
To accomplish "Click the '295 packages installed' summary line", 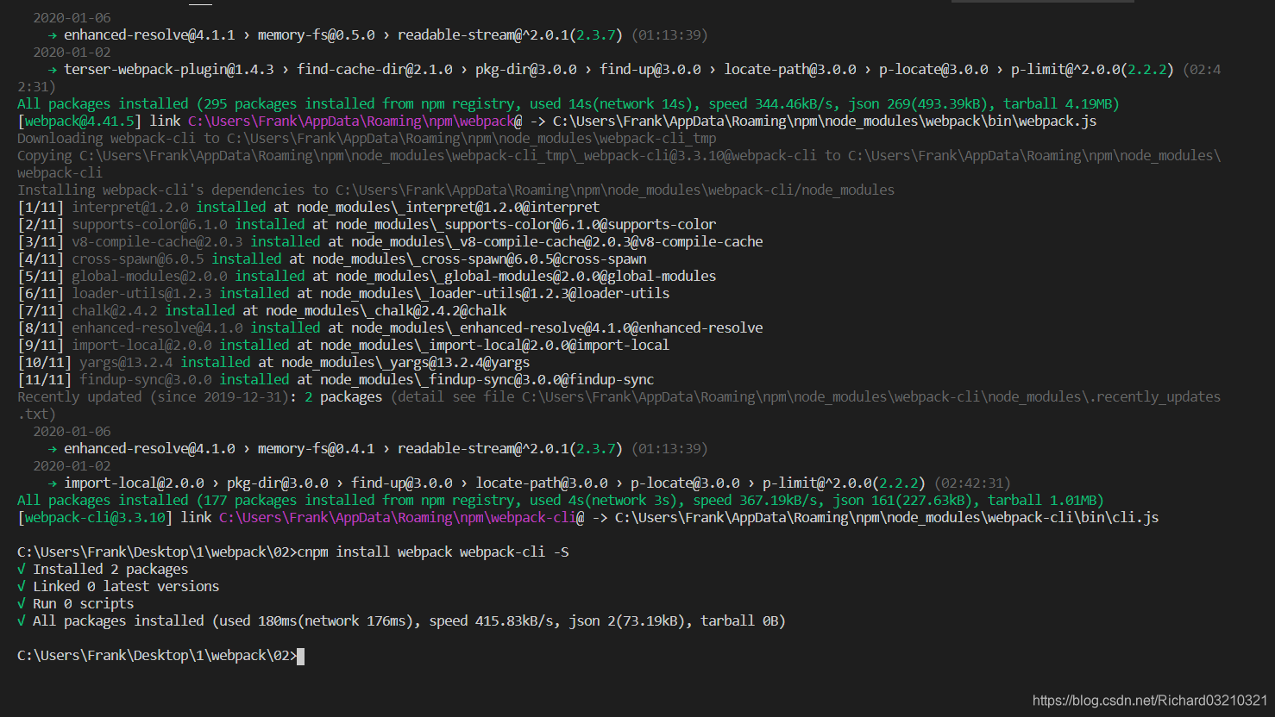I will (x=568, y=103).
